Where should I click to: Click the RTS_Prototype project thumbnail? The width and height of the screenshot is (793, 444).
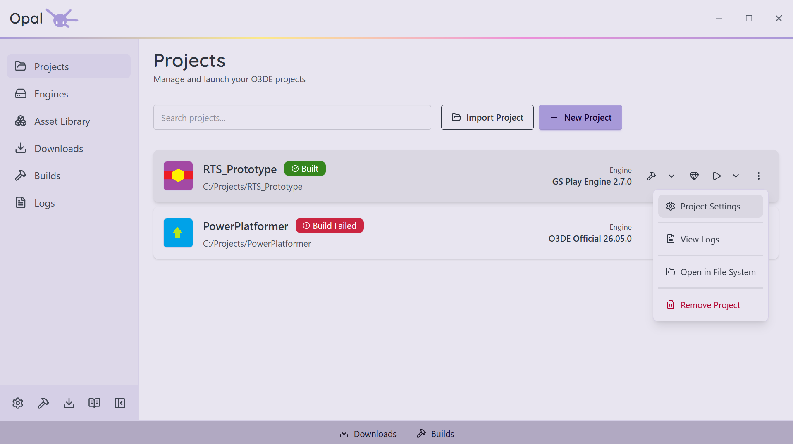pyautogui.click(x=178, y=176)
